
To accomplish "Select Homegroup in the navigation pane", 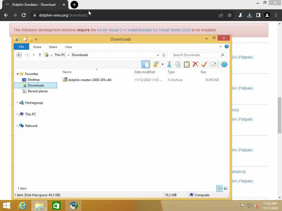I will pos(34,103).
